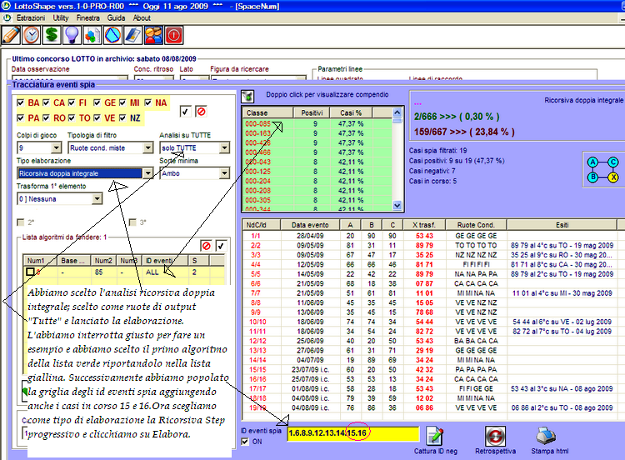
Task: Toggle the RO wheel checkbox
Action: 46,118
